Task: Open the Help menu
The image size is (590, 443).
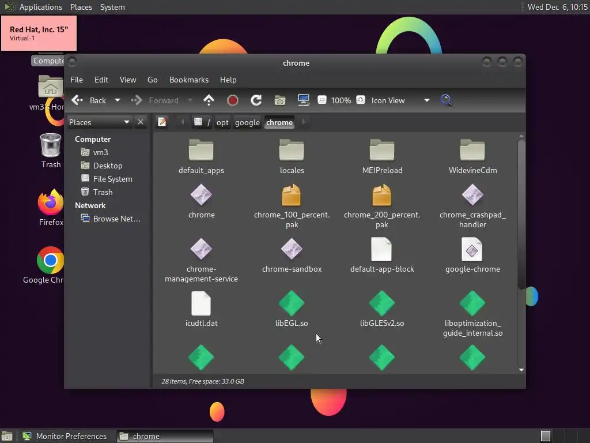Action: pos(228,80)
